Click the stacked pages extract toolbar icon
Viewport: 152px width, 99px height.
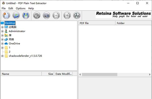[37, 15]
